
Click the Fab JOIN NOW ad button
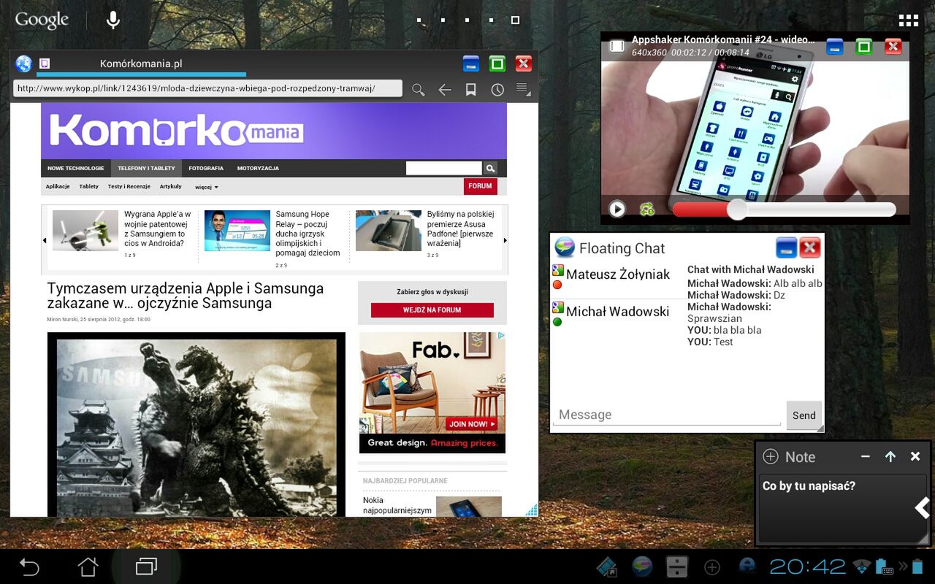(472, 423)
